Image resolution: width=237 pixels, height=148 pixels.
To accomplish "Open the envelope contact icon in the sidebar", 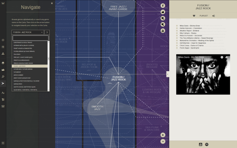I will (x=3, y=106).
